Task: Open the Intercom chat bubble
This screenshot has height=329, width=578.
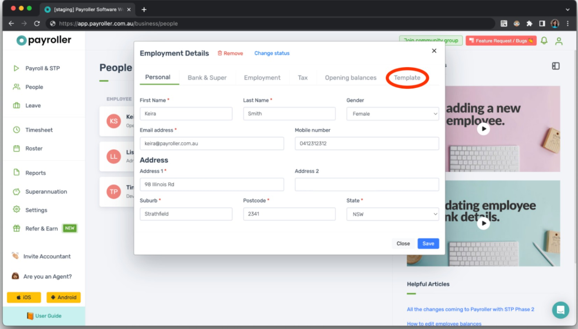Action: (x=560, y=310)
